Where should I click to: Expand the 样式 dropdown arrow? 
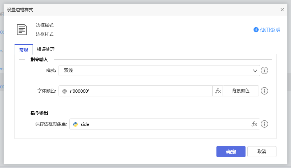255,71
